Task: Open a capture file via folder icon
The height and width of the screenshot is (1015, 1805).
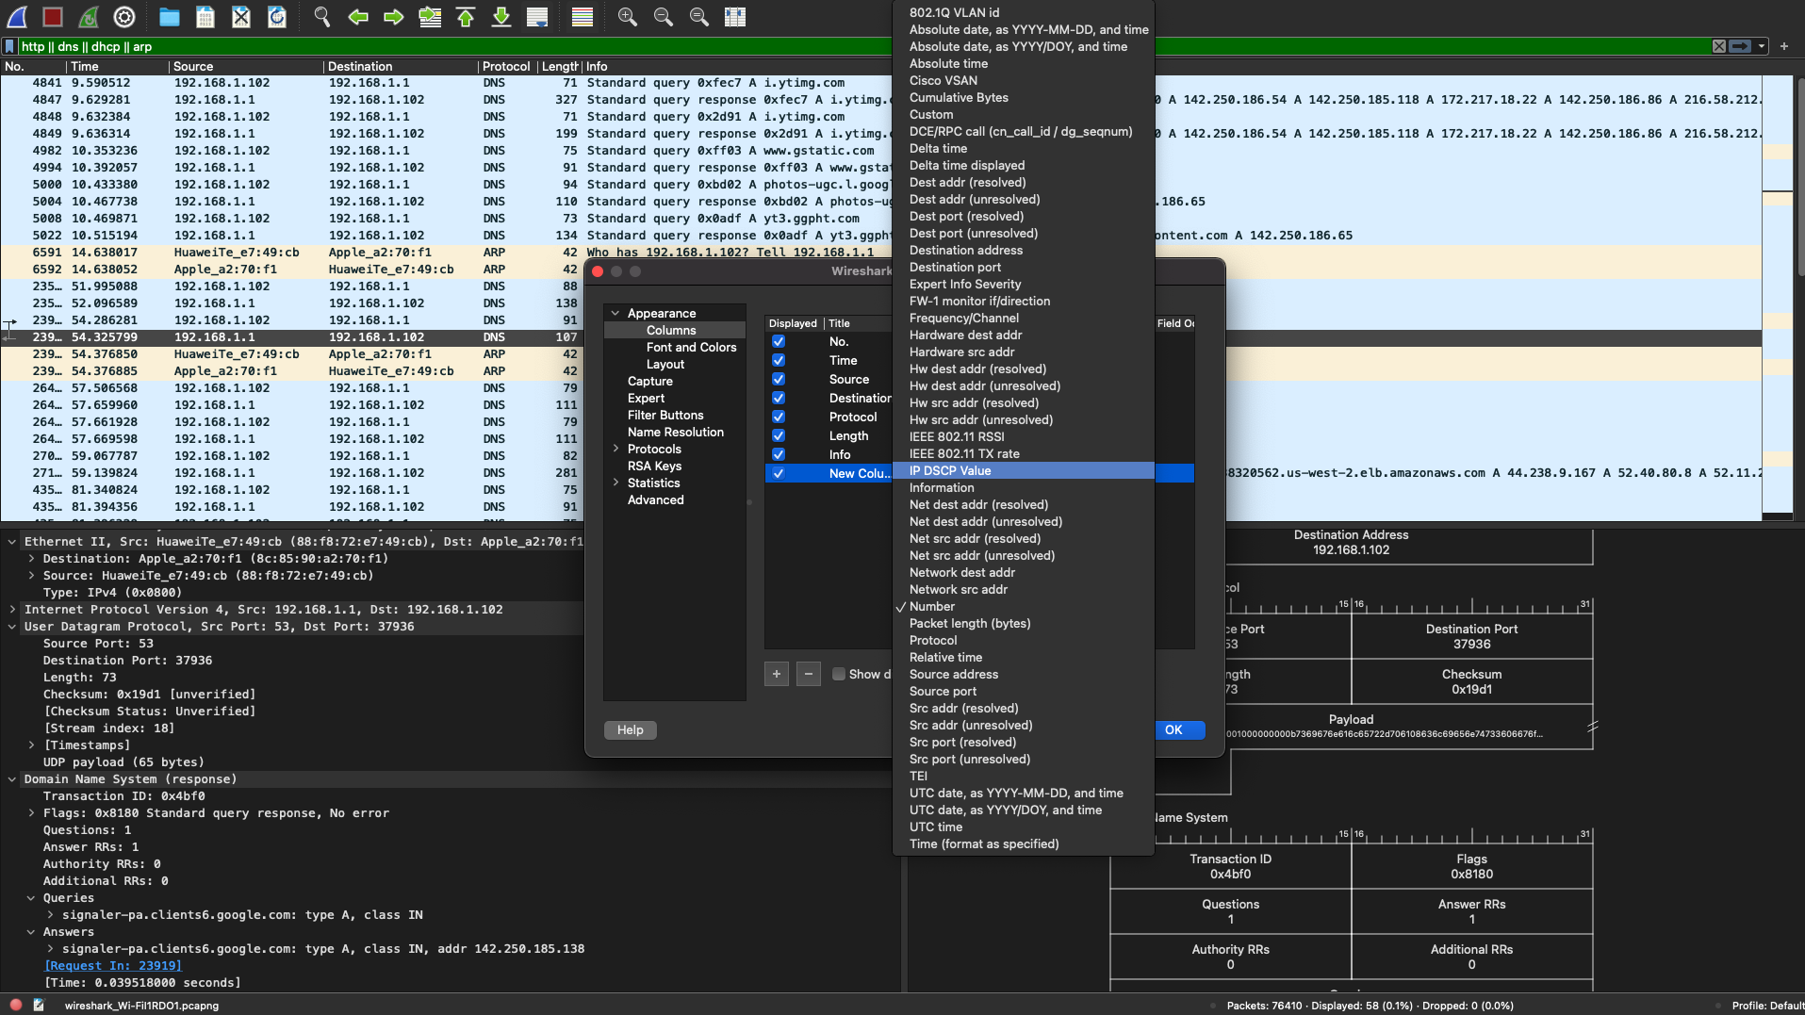Action: point(170,17)
